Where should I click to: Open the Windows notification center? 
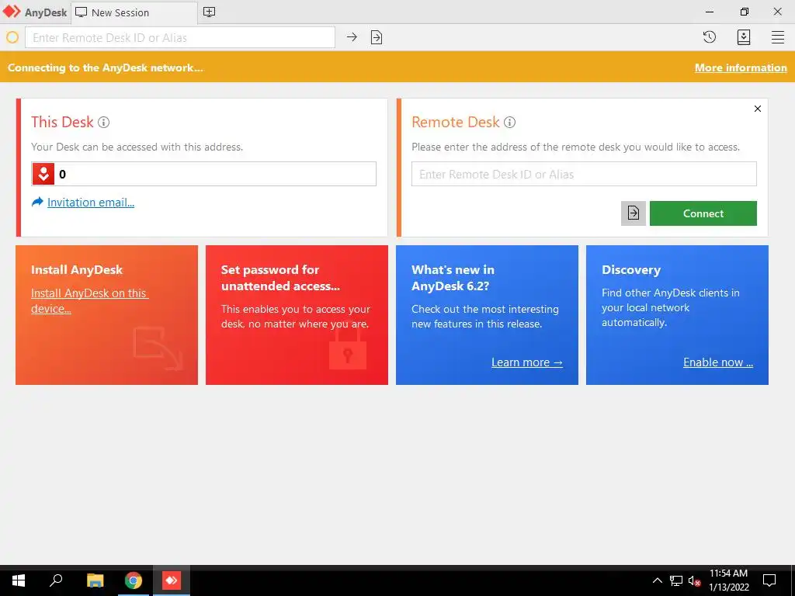coord(769,580)
